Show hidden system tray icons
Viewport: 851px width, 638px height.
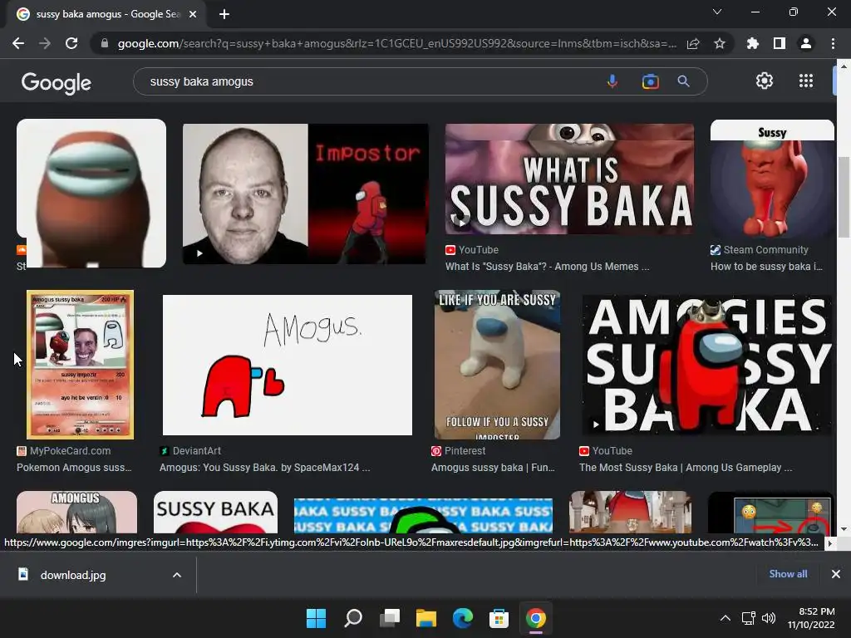pyautogui.click(x=725, y=618)
